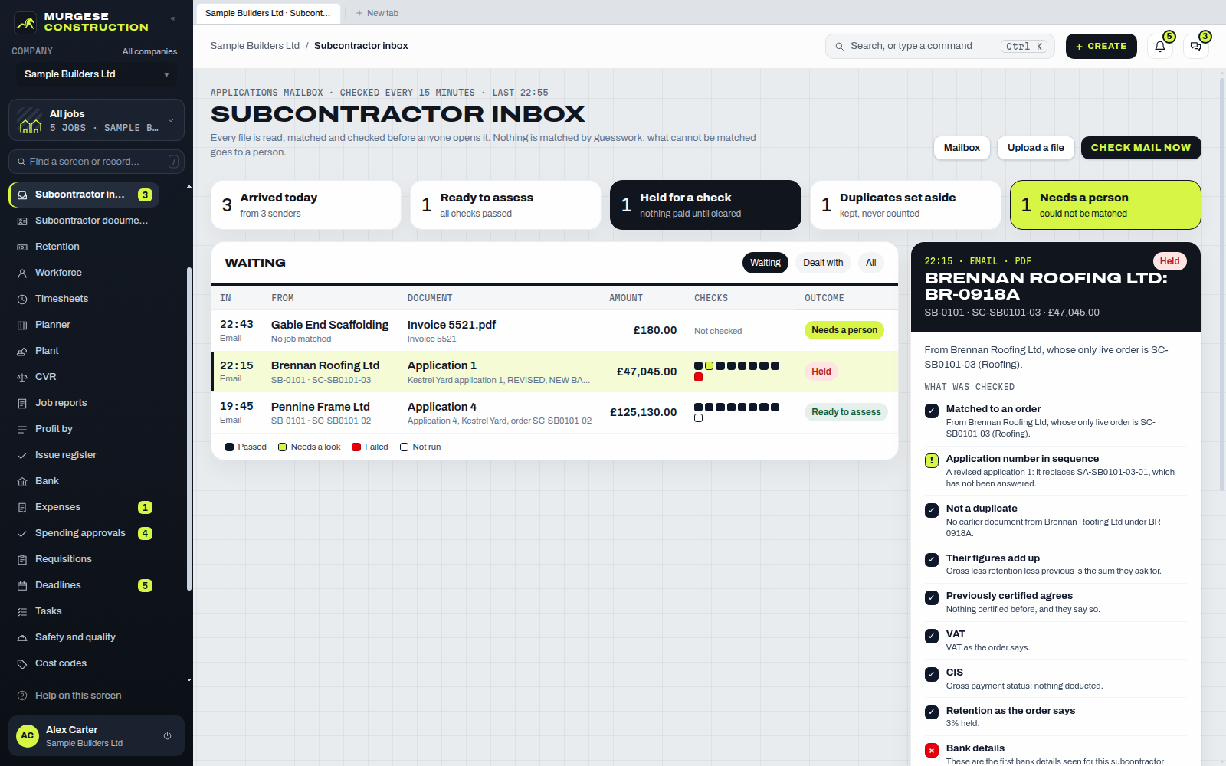This screenshot has width=1226, height=766.
Task: Focus the Search or type a command field
Action: tap(940, 46)
